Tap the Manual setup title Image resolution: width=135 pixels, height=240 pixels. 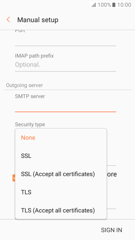38,20
